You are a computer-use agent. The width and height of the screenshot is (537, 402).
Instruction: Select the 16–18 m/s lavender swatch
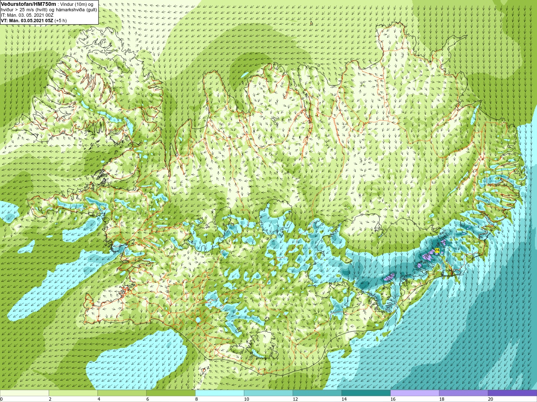415,393
